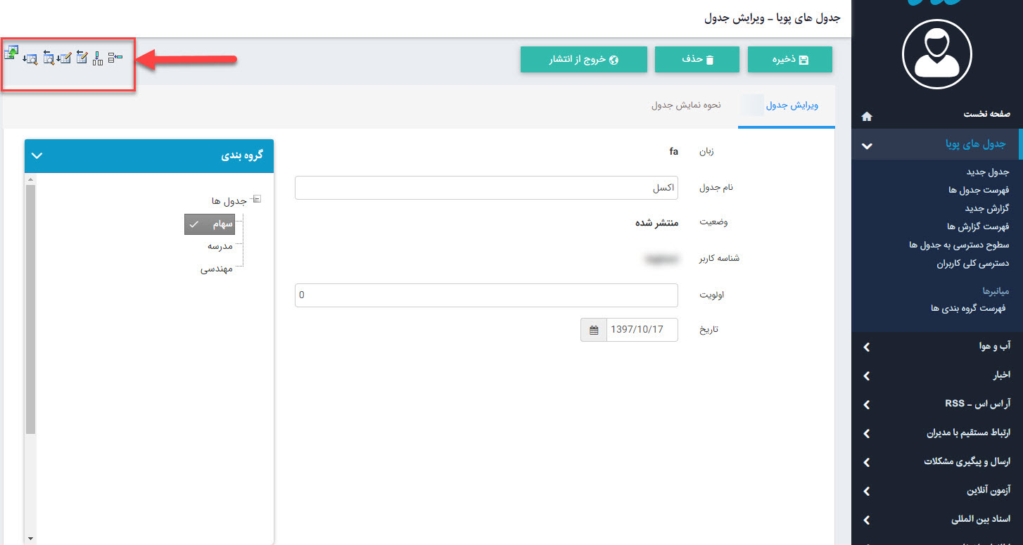Click the خروج از انتشار button

pos(583,59)
